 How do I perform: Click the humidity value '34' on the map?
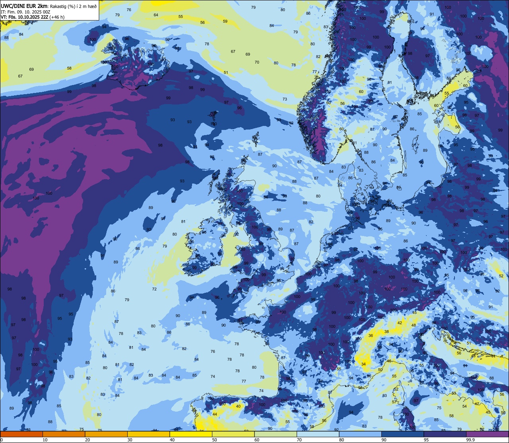[363, 364]
